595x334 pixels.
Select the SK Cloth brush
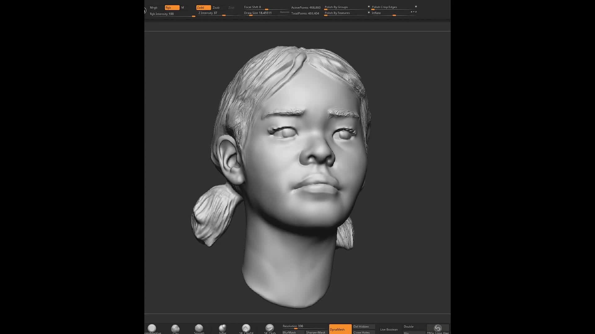pyautogui.click(x=270, y=329)
